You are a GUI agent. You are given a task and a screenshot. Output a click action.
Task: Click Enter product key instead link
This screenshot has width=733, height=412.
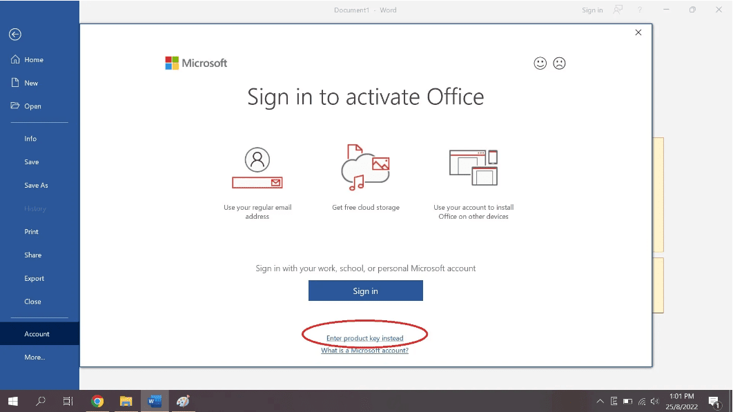[364, 338]
